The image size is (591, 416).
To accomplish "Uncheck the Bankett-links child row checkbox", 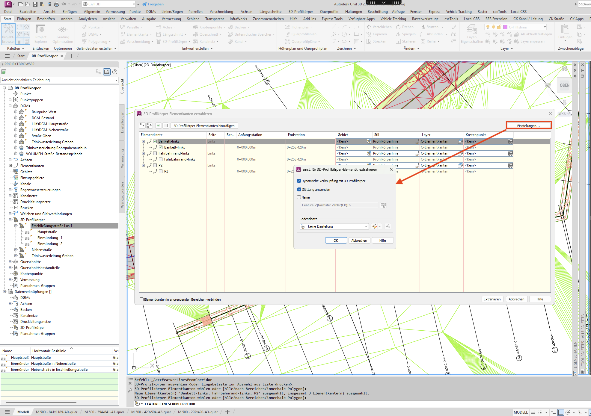I will tap(161, 147).
